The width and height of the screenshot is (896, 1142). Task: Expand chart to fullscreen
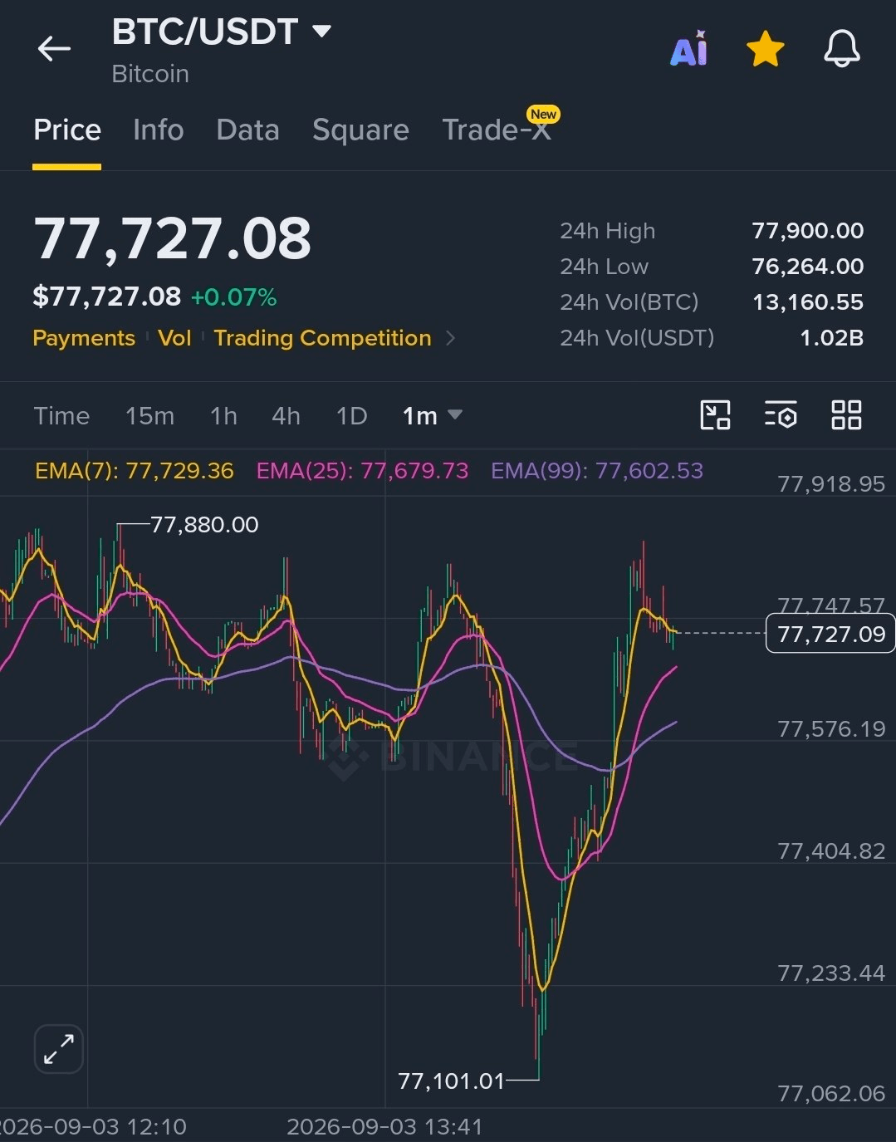(x=59, y=1049)
